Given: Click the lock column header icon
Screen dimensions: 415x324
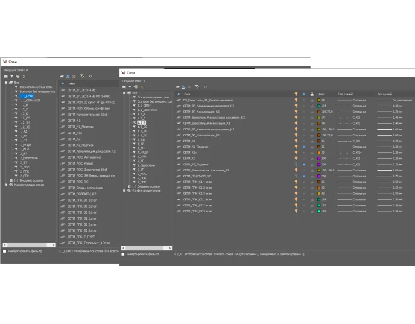Looking at the screenshot, I should click(312, 94).
